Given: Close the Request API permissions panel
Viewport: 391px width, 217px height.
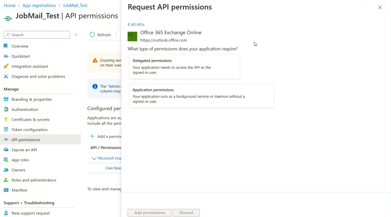Looking at the screenshot, I should click(x=380, y=7).
